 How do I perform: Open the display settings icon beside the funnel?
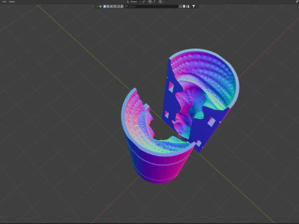(x=187, y=6)
